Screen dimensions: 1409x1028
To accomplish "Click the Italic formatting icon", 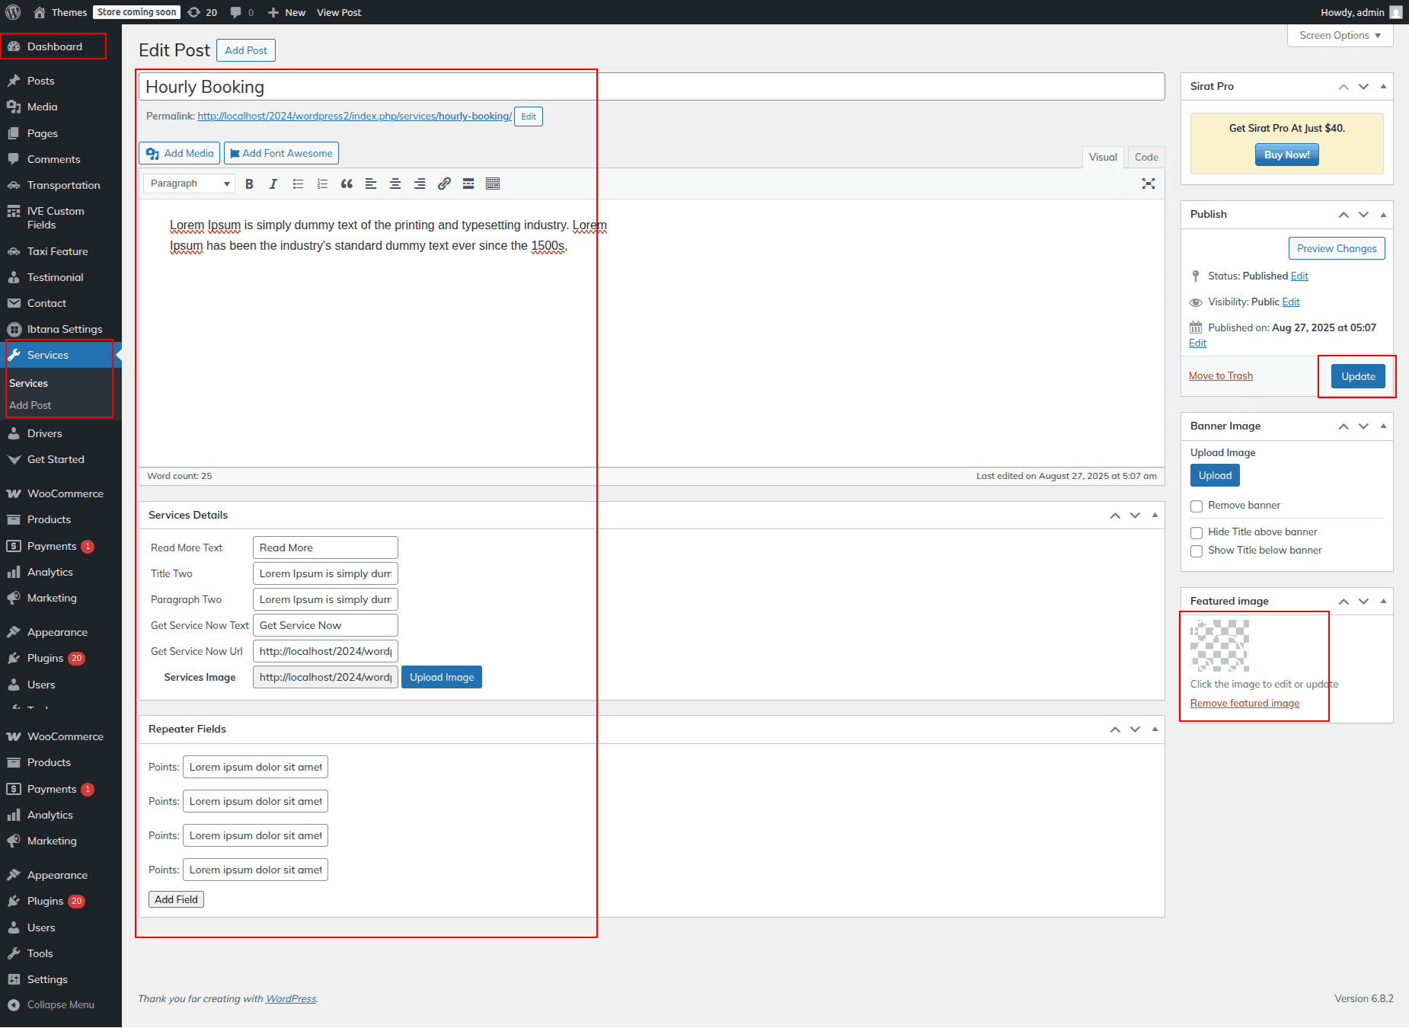I will point(273,184).
